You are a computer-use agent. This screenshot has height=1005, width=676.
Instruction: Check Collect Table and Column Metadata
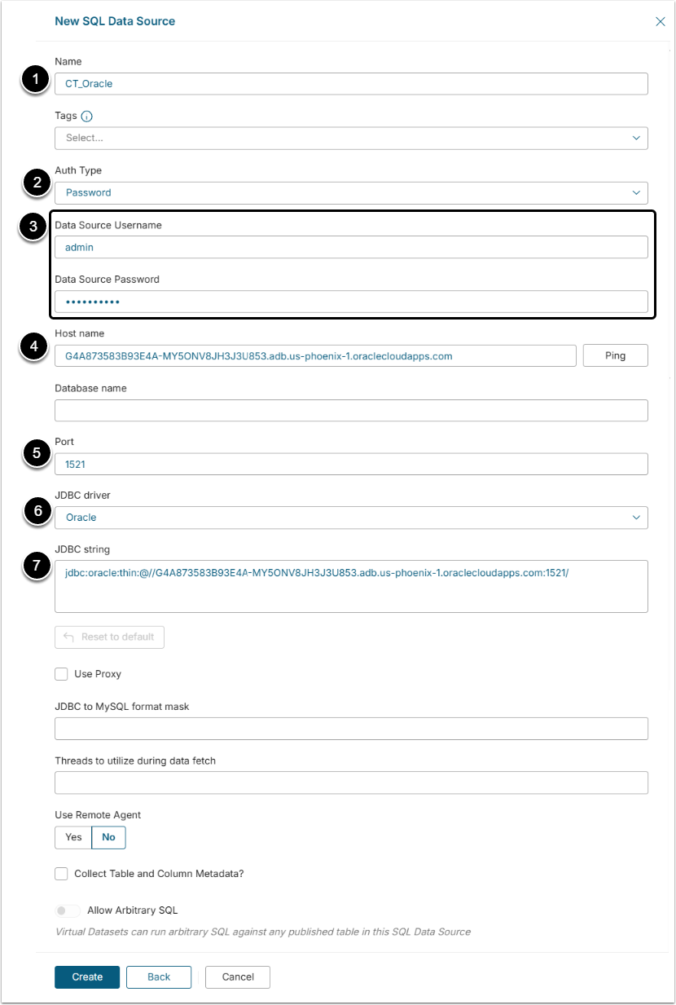[61, 874]
